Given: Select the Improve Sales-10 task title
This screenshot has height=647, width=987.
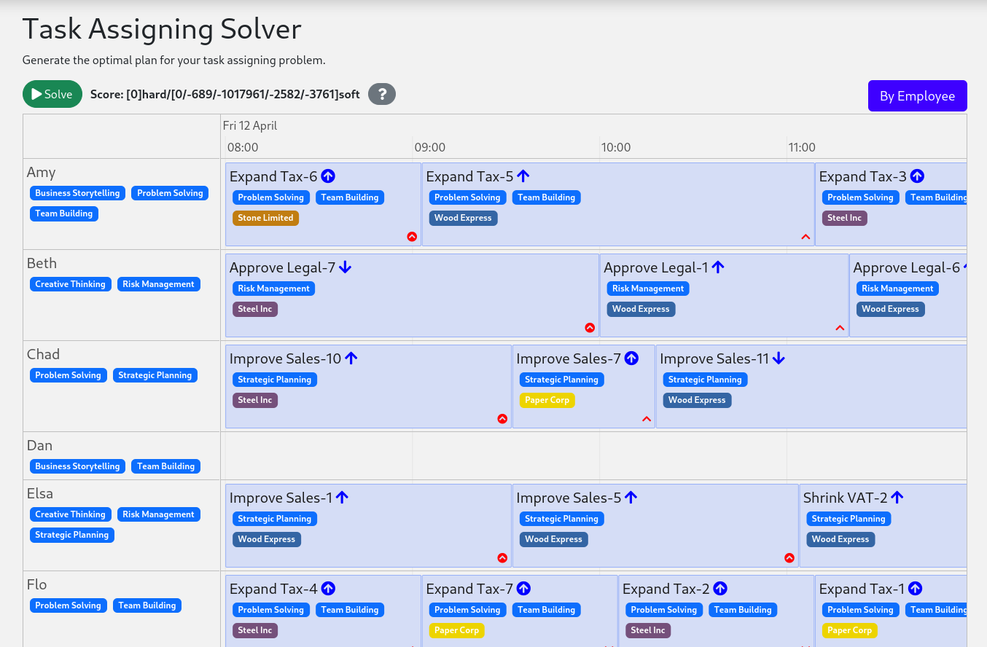Looking at the screenshot, I should click(285, 358).
